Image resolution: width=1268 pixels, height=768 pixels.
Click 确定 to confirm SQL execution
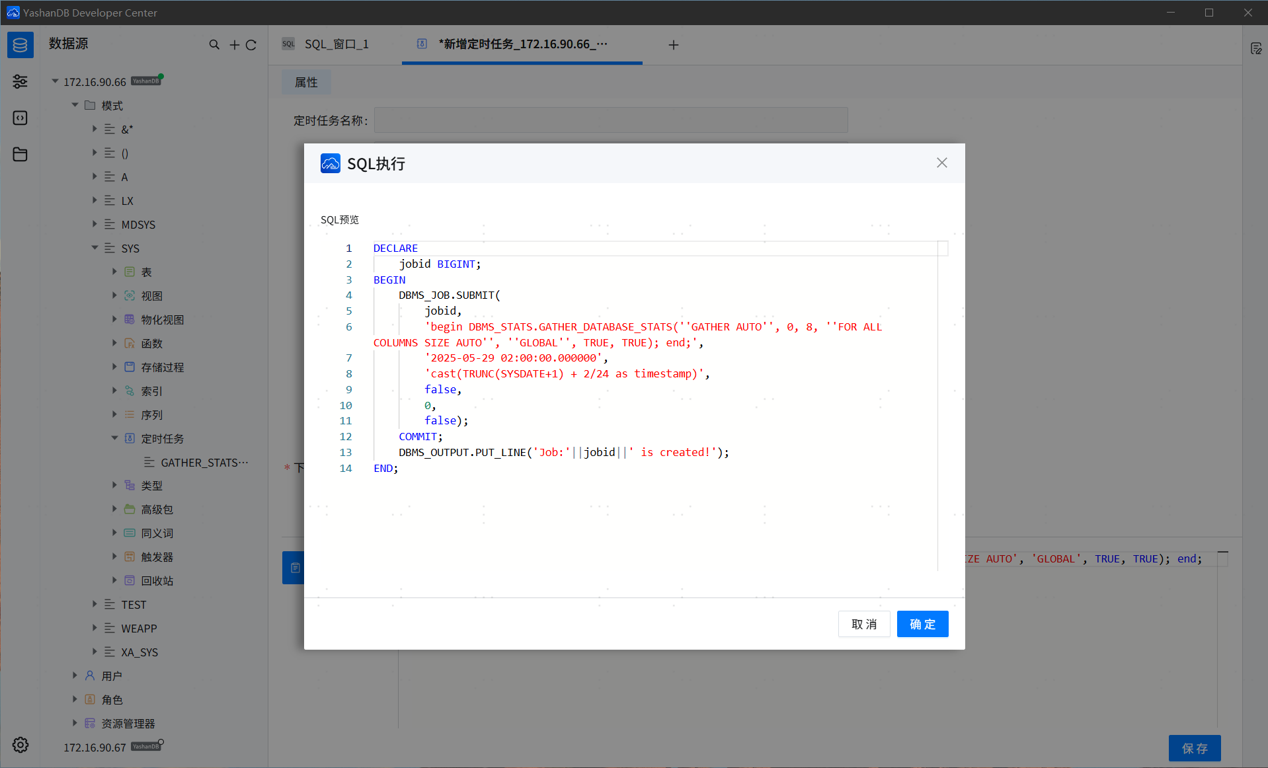922,624
